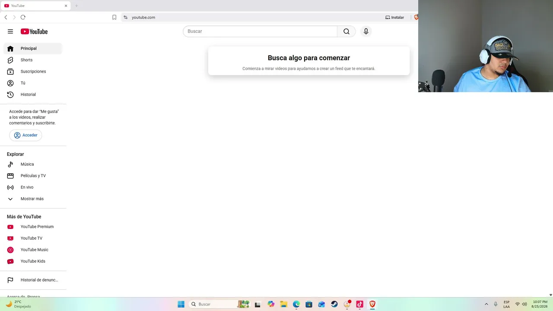Go to Principal in the sidebar
The width and height of the screenshot is (553, 311).
[x=33, y=48]
